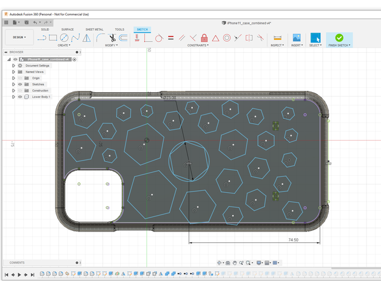Toggle visibility of Sketches folder
Screen dimensions: 381x286
tap(20, 84)
